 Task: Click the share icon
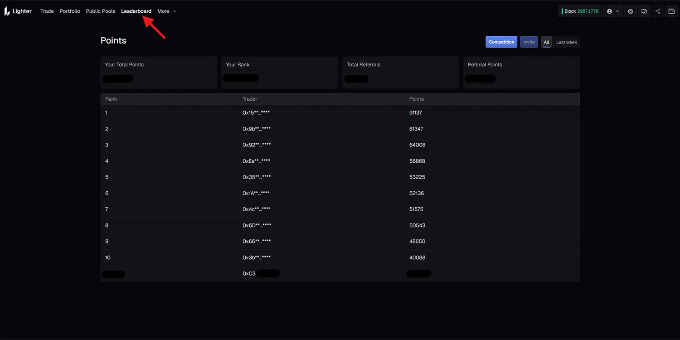[658, 11]
